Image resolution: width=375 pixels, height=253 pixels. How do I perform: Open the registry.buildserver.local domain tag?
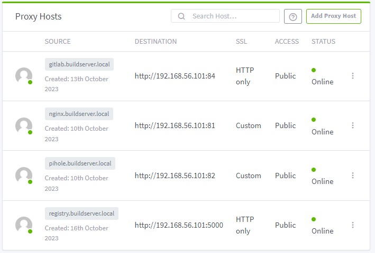(x=81, y=213)
